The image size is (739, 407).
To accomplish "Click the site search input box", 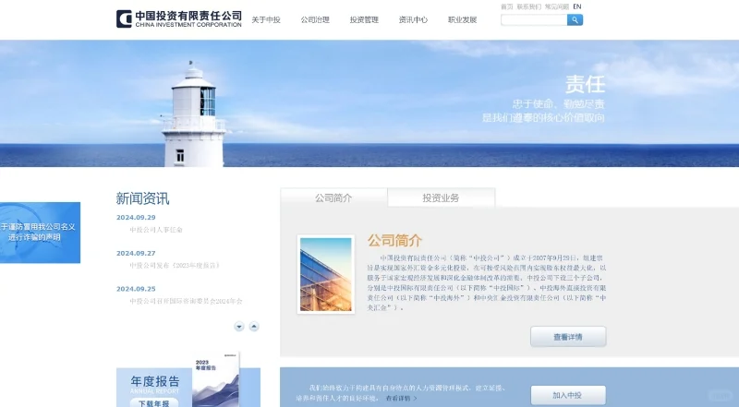I will tap(534, 19).
